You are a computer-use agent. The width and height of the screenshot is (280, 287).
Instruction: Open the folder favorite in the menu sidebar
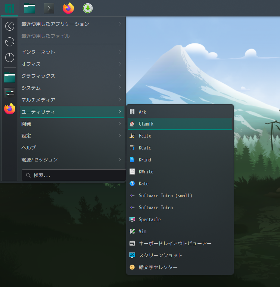pyautogui.click(x=10, y=77)
